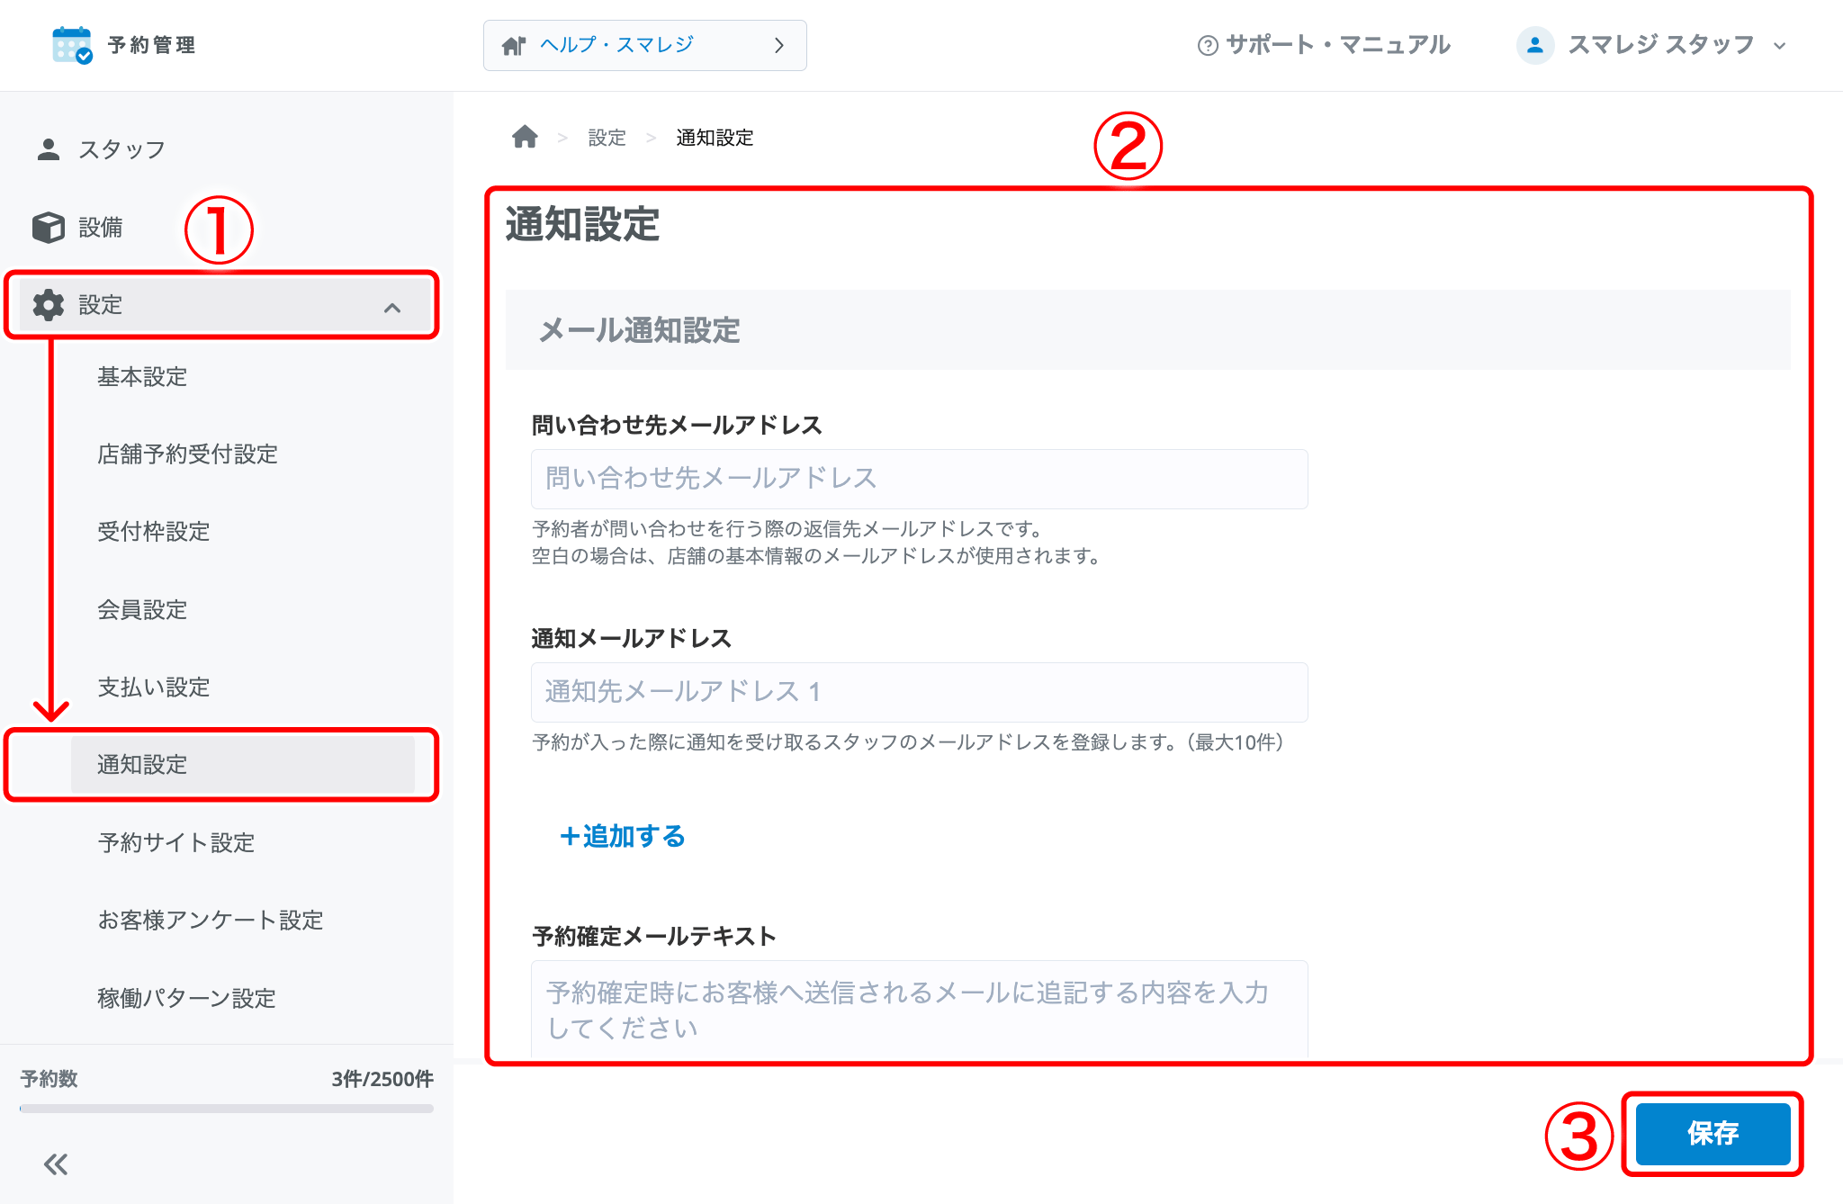Click the スタッフ person icon
1843x1204 pixels.
click(x=49, y=149)
